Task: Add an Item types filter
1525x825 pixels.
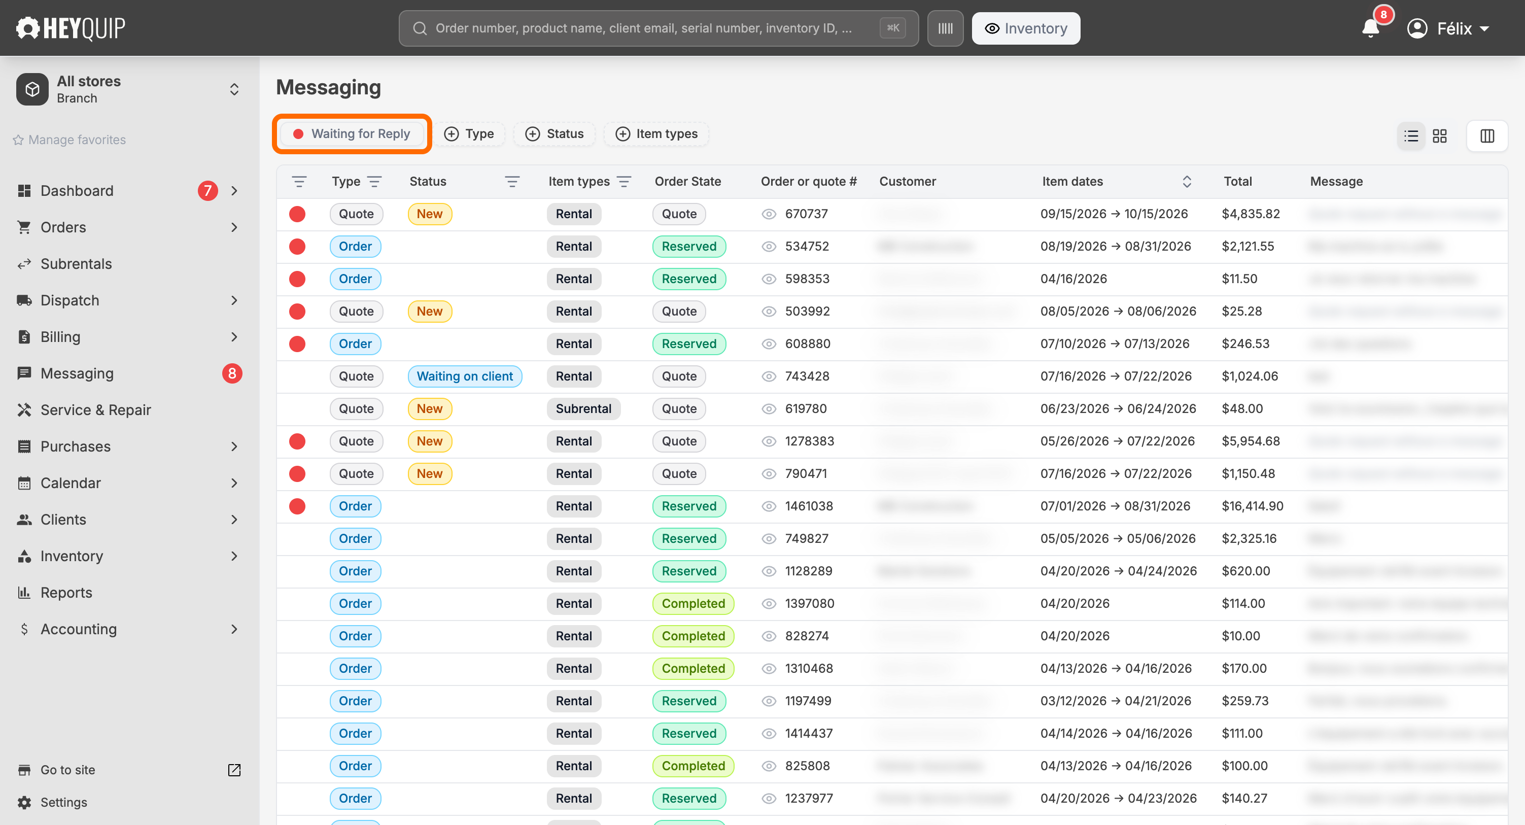Action: click(656, 134)
